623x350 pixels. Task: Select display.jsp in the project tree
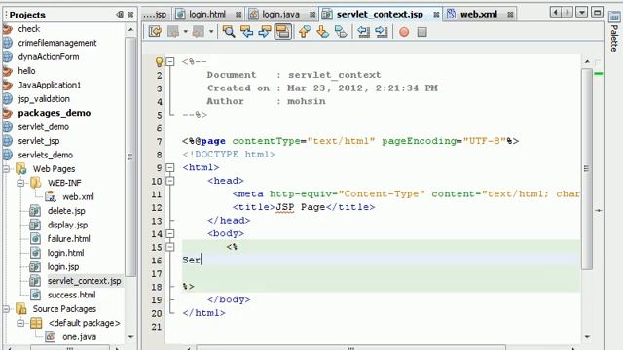67,225
